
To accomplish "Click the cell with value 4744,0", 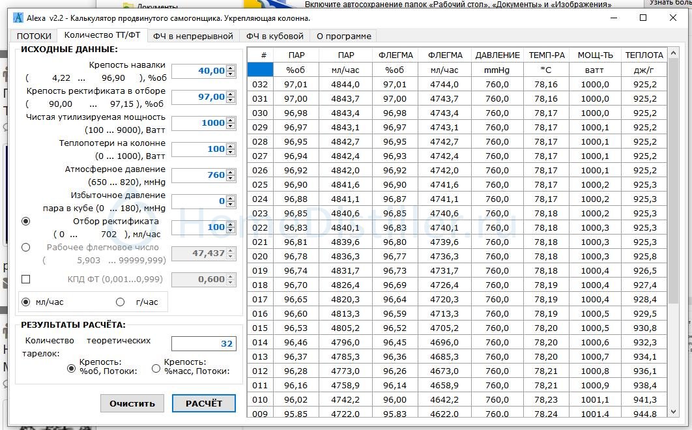I will 444,84.
